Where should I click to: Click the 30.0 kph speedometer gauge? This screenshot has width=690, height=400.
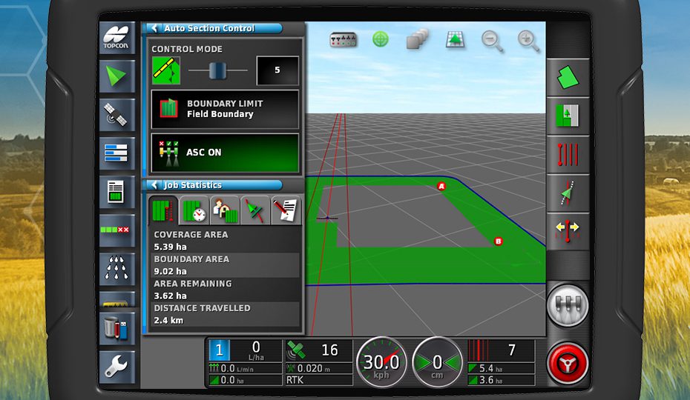(x=381, y=363)
